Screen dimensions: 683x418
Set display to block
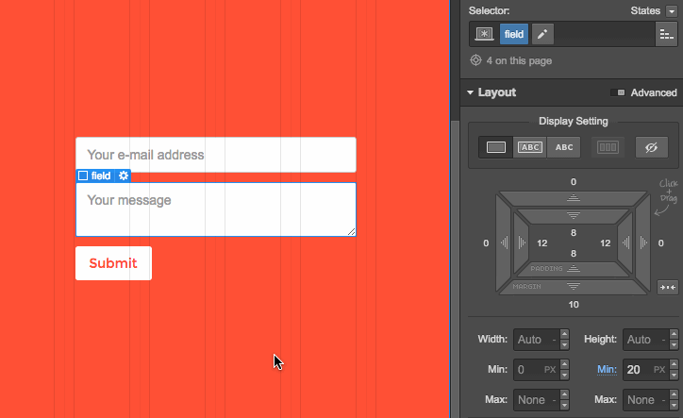coord(495,147)
